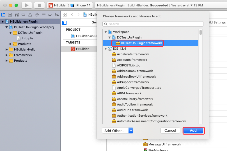The width and height of the screenshot is (227, 151).
Task: Click the frameworks list scrollbar thumb
Action: coord(201,32)
